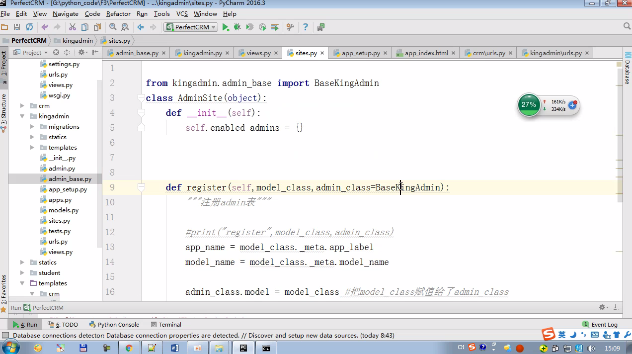
Task: Click the Help question mark icon
Action: coord(306,27)
